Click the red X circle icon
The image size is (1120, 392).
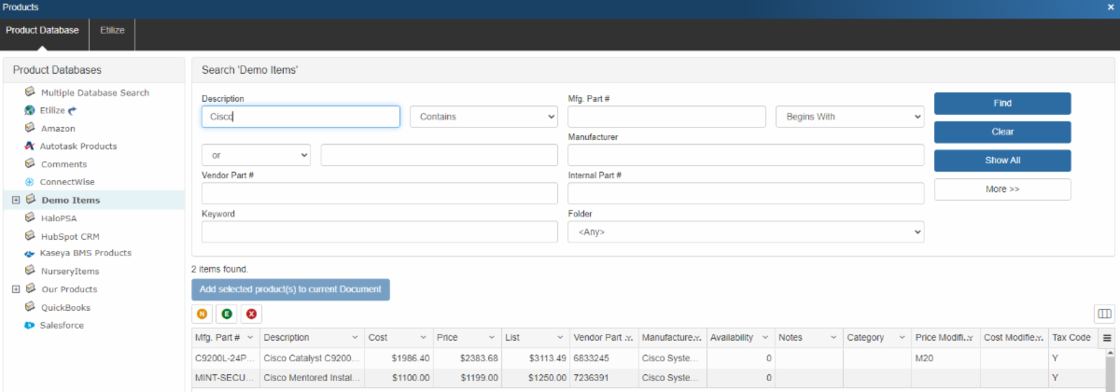tap(252, 315)
